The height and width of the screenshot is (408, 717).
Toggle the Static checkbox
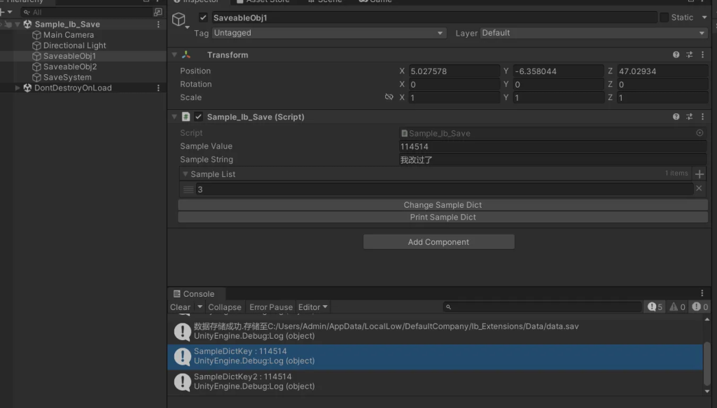click(x=664, y=17)
